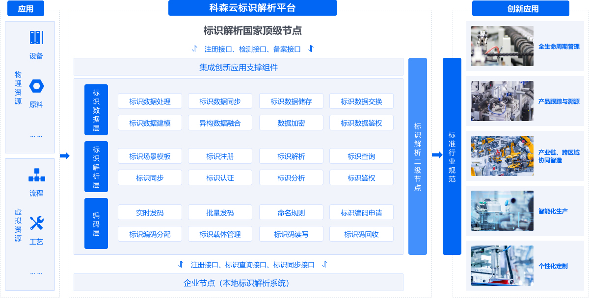This screenshot has width=589, height=298.
Task: Click the 标识解析国家顶级节点 heading
Action: coord(252,30)
